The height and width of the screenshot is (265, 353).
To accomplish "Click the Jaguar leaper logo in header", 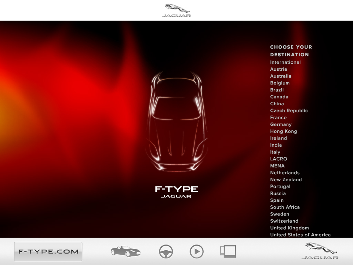I will point(176,10).
